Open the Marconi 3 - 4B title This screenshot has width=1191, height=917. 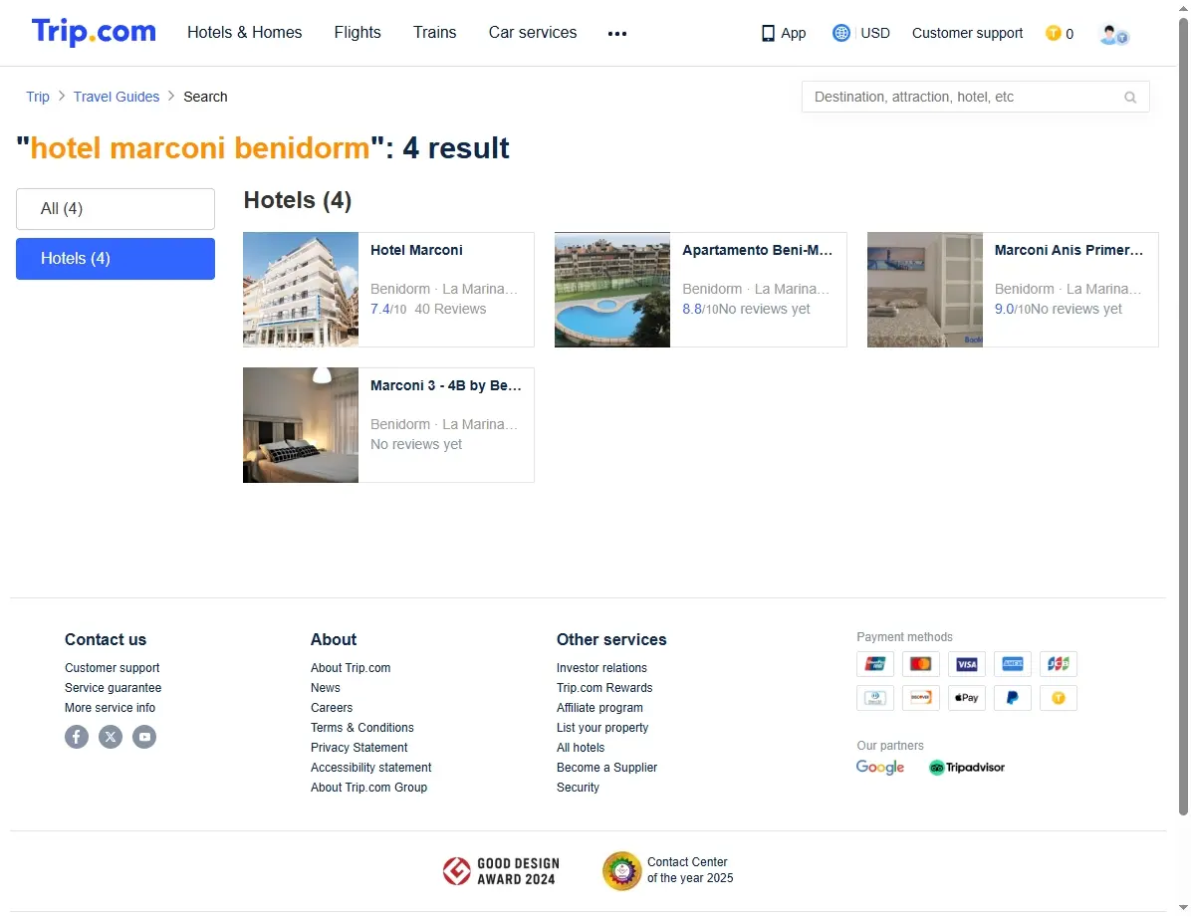pos(446,385)
